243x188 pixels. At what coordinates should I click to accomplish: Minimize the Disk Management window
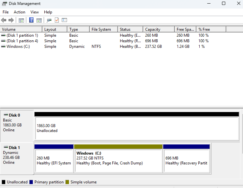coord(209,3)
